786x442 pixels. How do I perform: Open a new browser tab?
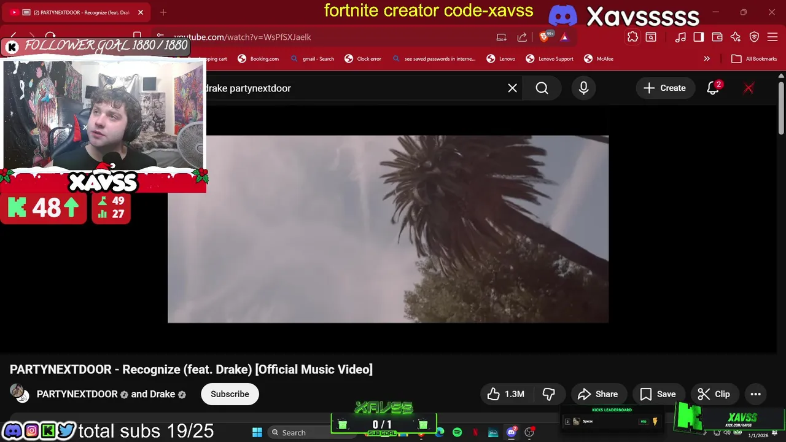pyautogui.click(x=163, y=12)
